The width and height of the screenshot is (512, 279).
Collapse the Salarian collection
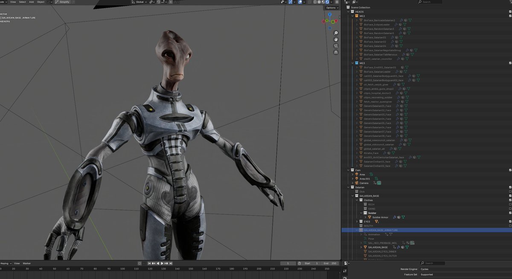tap(349, 187)
